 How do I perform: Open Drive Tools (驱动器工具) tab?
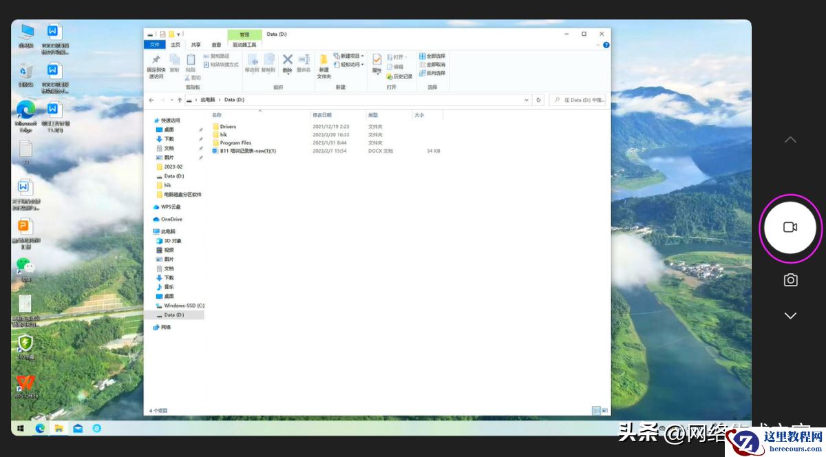point(244,45)
